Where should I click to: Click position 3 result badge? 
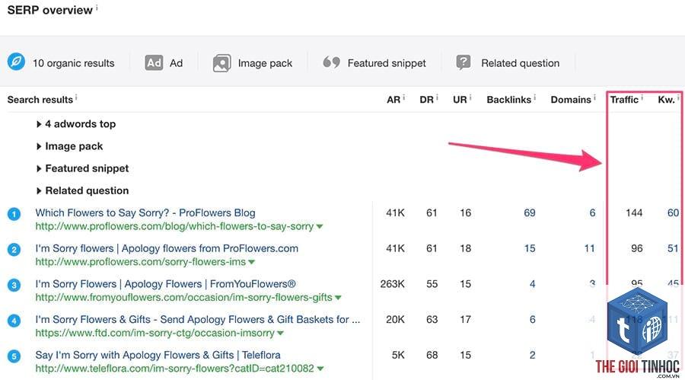point(14,285)
